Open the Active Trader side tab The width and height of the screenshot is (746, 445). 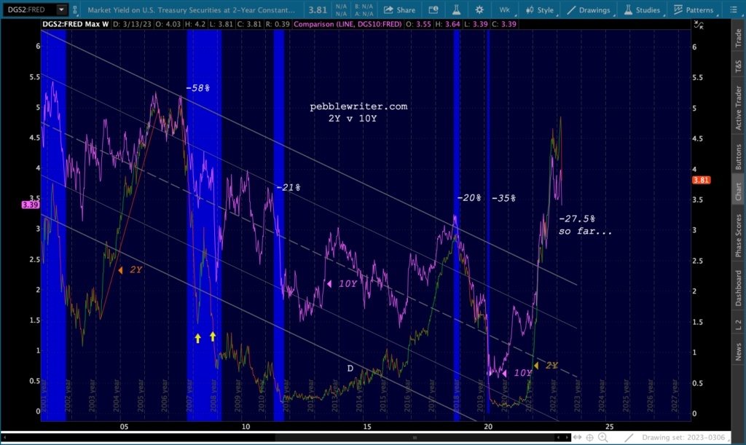coord(739,108)
